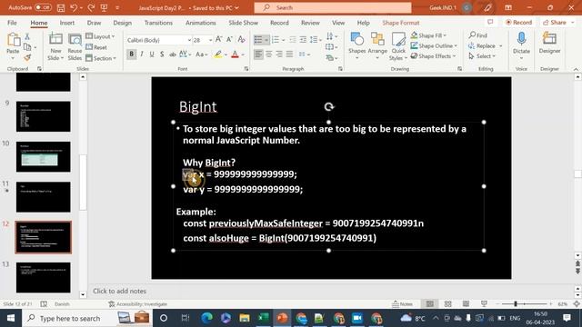Open font color red A

[235, 54]
